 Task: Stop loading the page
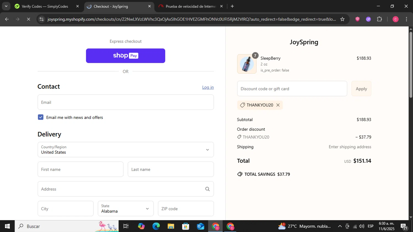(x=28, y=19)
